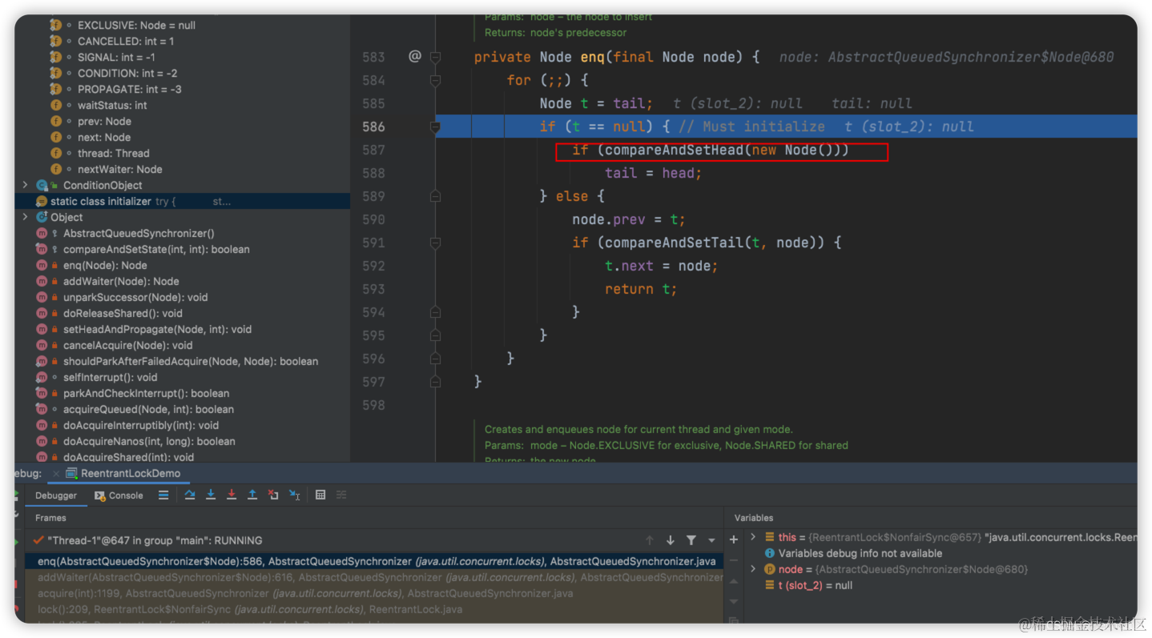
Task: Click the Trace Current Stream Chain icon
Action: (x=341, y=496)
